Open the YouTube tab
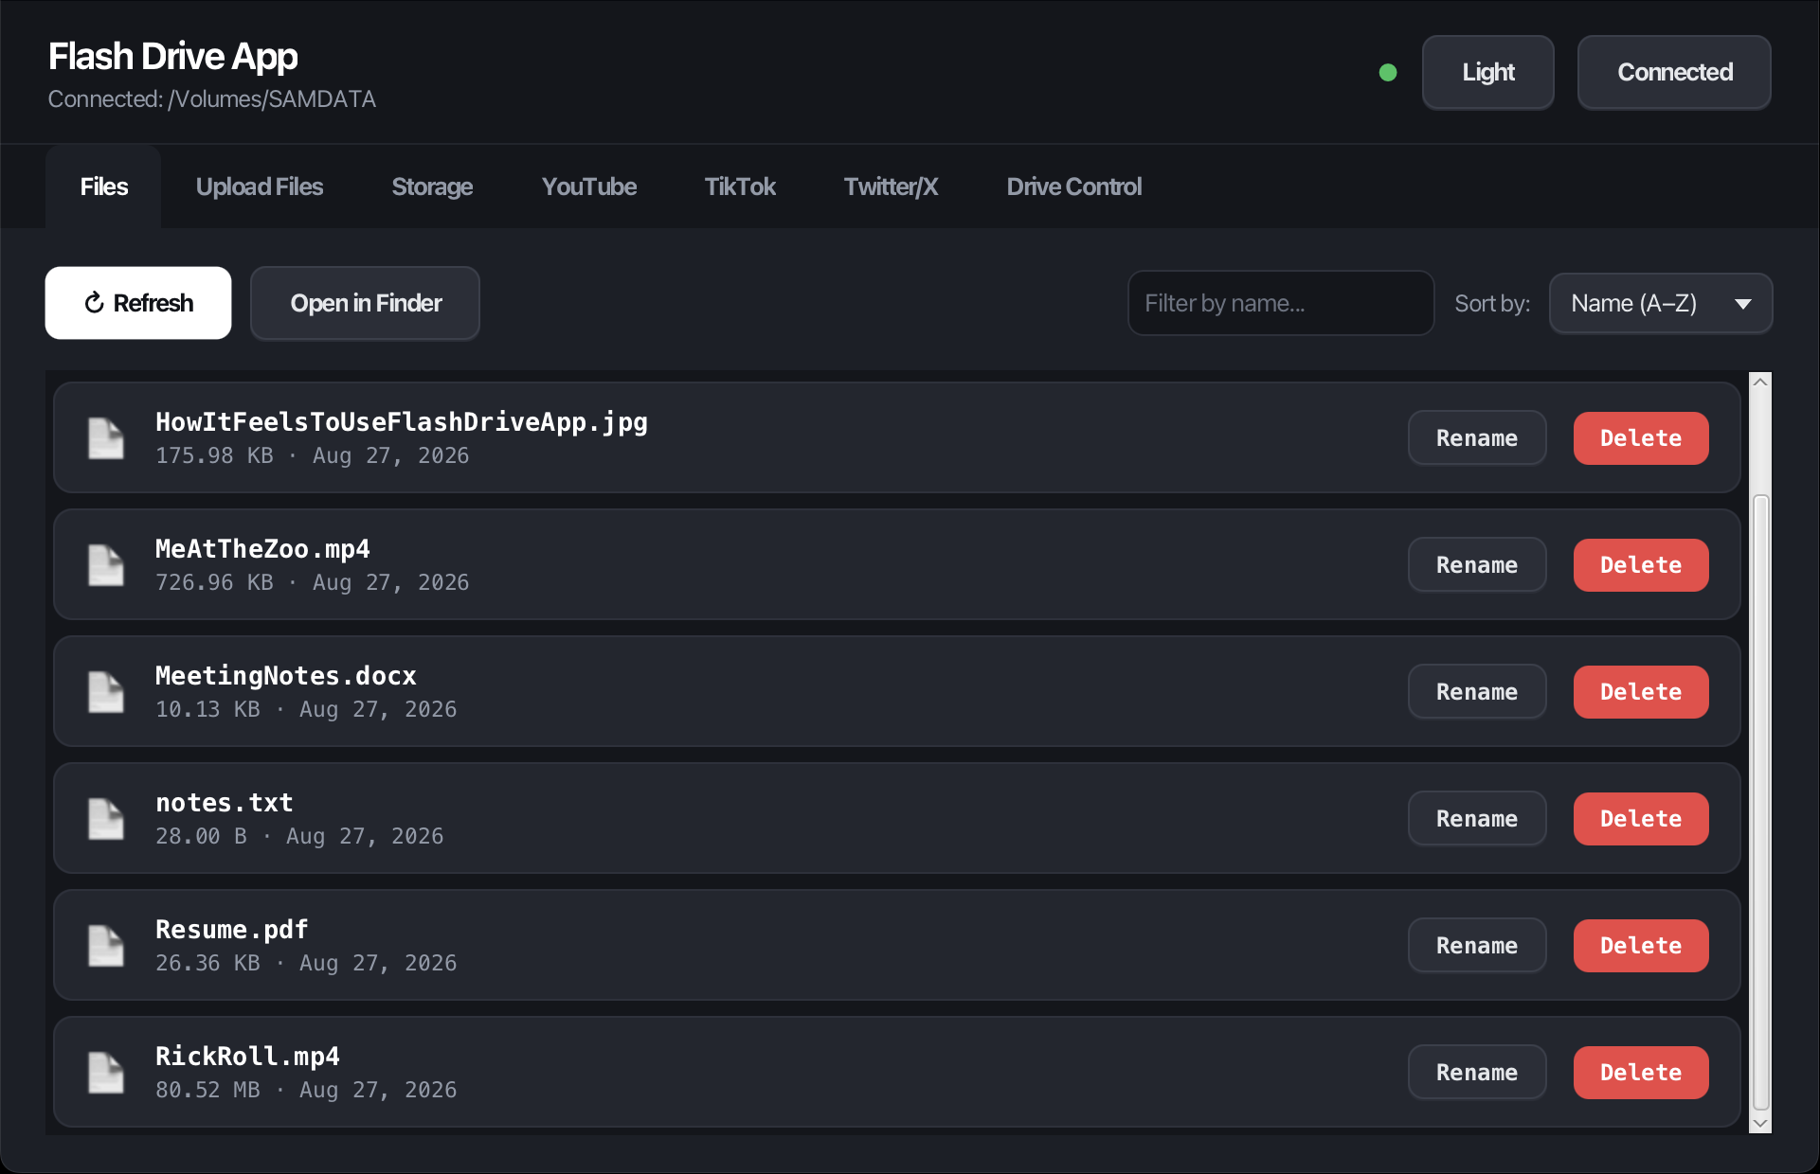This screenshot has width=1820, height=1174. pyautogui.click(x=588, y=187)
